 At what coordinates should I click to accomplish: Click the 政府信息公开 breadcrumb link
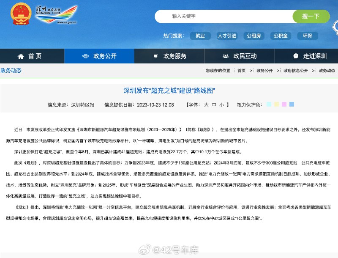(295, 71)
